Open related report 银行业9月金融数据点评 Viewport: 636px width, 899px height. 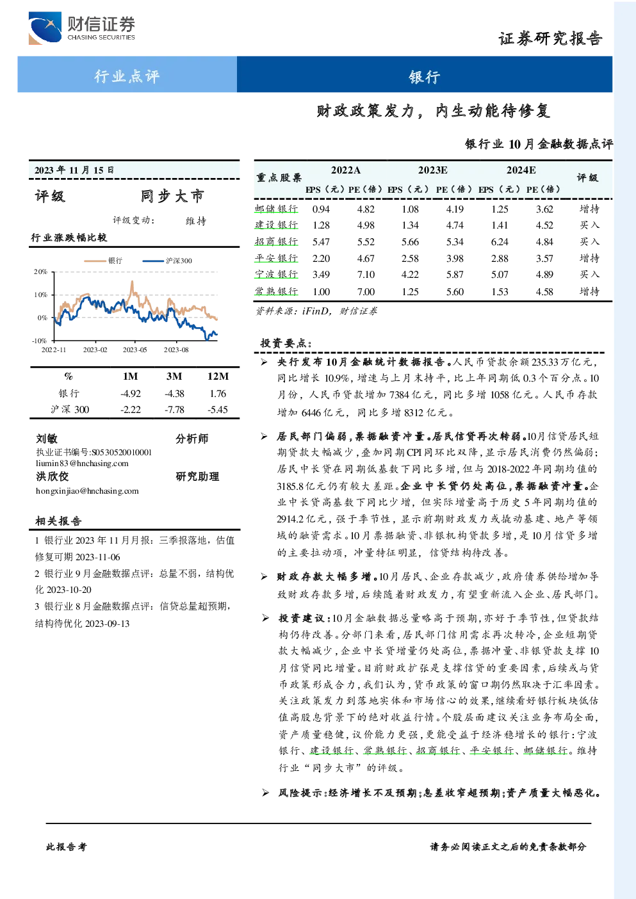pyautogui.click(x=135, y=581)
